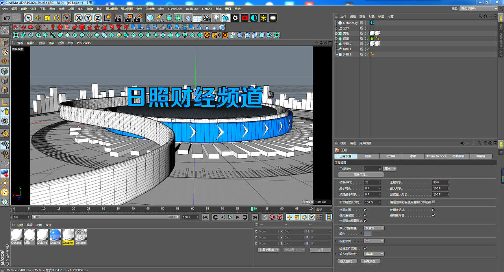The image size is (504, 272).
Task: Expand the 克隆 cloner object
Action: tap(336, 33)
